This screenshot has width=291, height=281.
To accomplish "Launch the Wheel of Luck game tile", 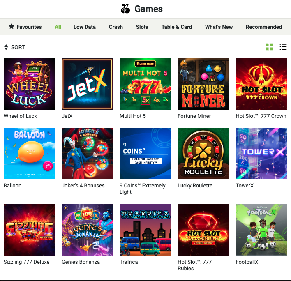I will 29,84.
